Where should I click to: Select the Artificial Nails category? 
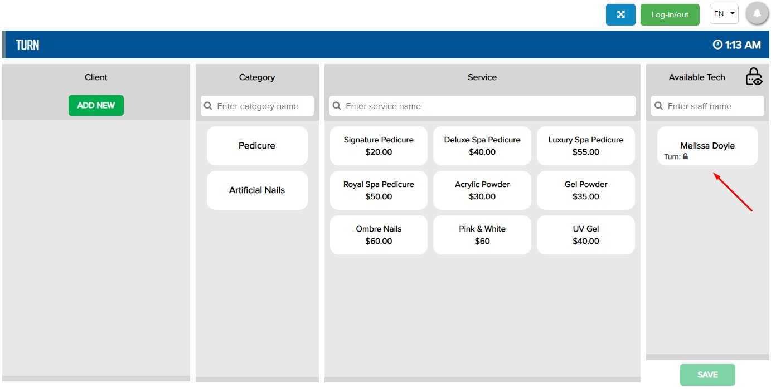(257, 190)
